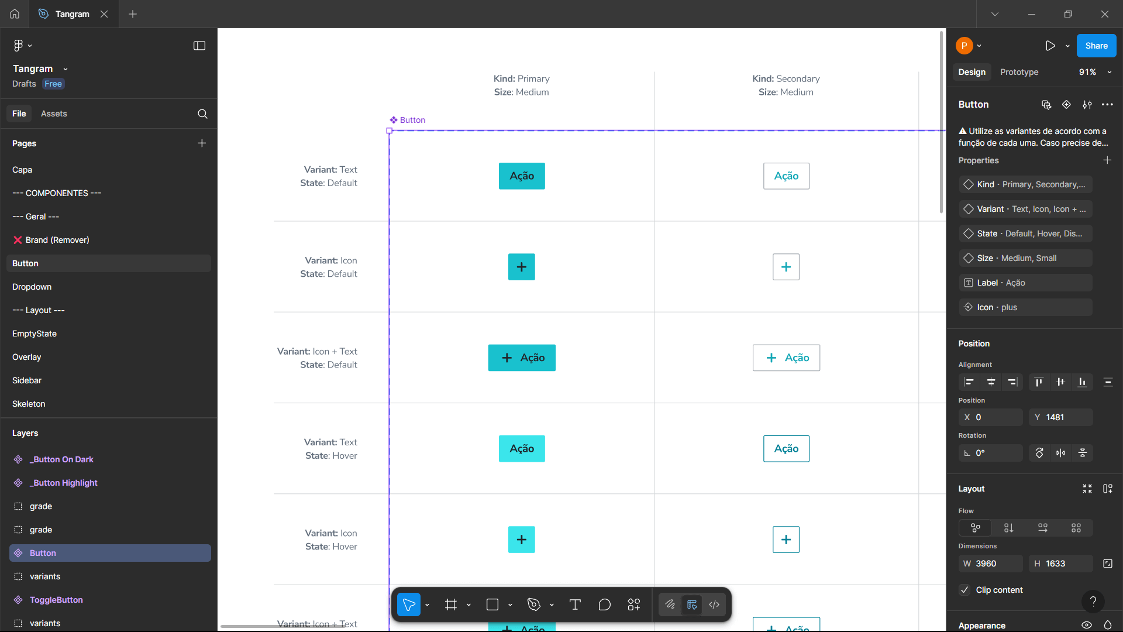The image size is (1123, 632).
Task: Present the prototype with the play icon
Action: pyautogui.click(x=1050, y=46)
